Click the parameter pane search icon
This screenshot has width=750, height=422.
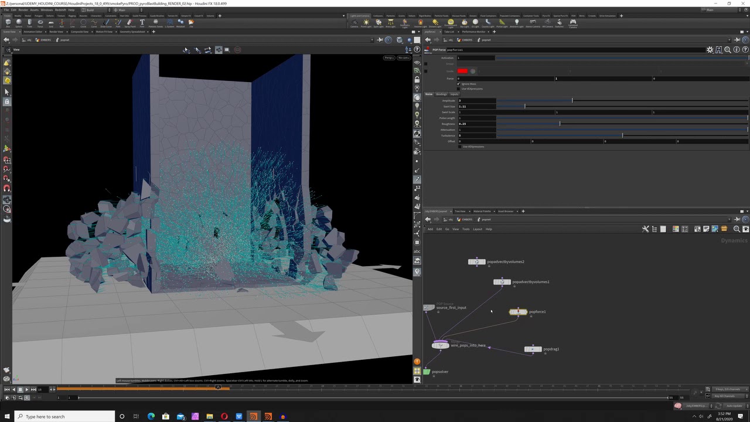(x=727, y=50)
